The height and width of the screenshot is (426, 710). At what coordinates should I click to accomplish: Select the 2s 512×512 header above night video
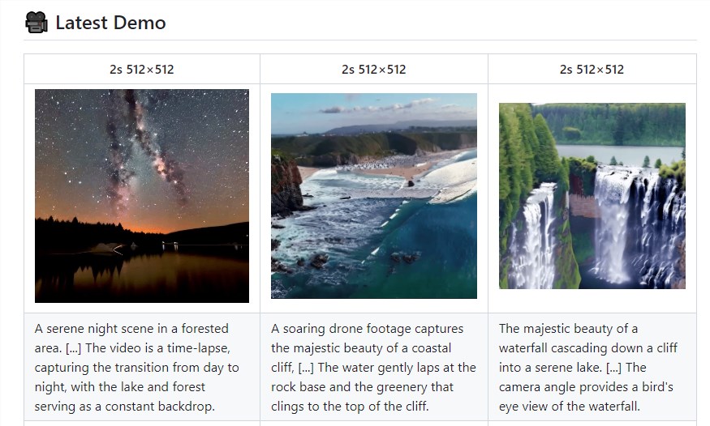click(x=142, y=70)
